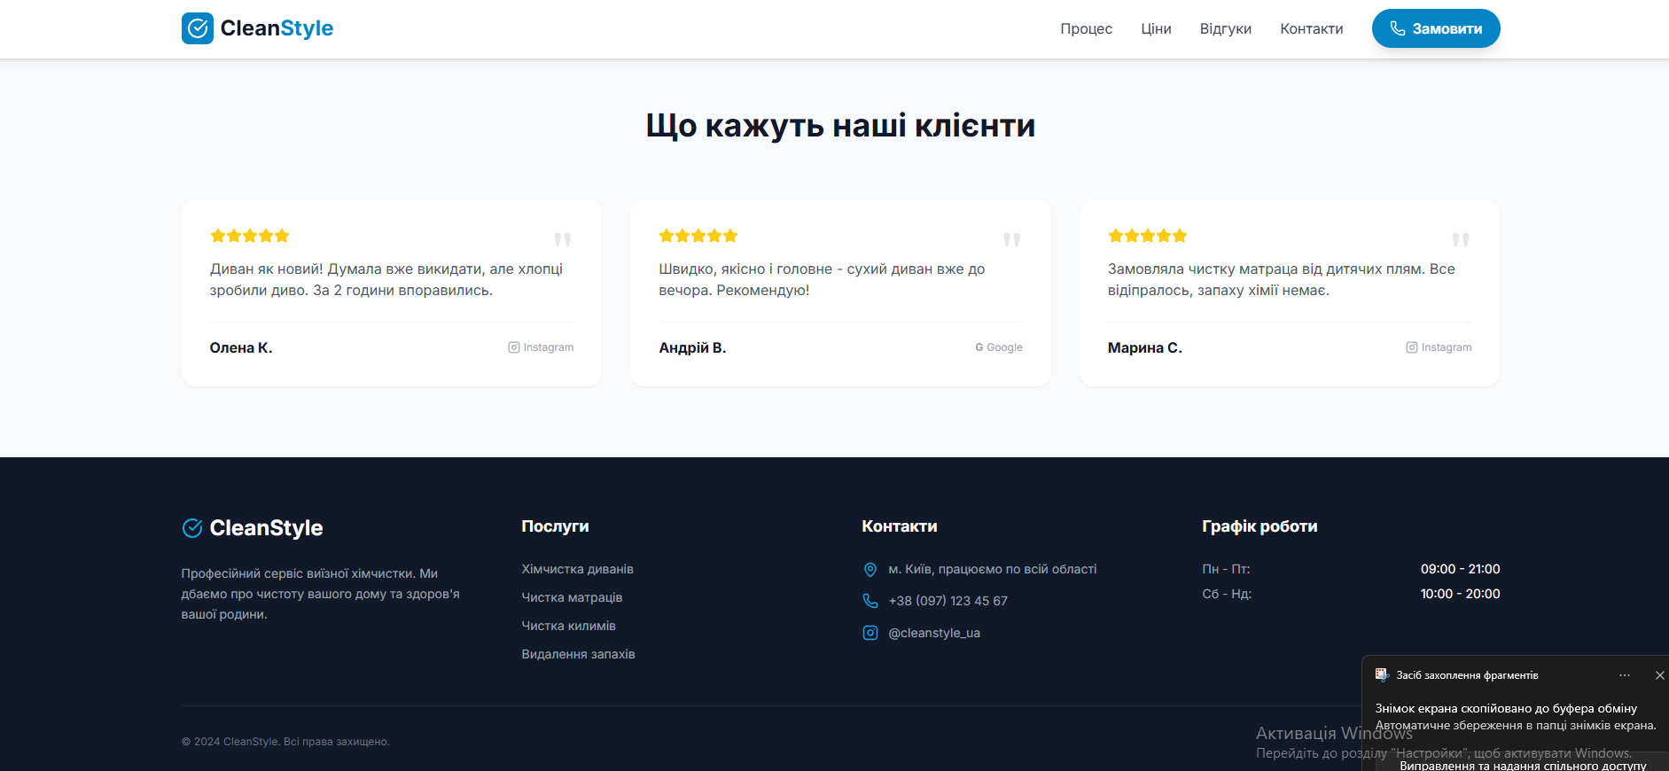Open the notification's three-dots options menu

[1625, 675]
